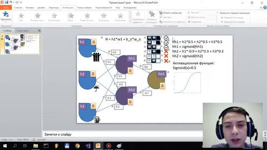Select the Слайды panel tab
Image resolution: width=267 pixels, height=150 pixels.
8,30
